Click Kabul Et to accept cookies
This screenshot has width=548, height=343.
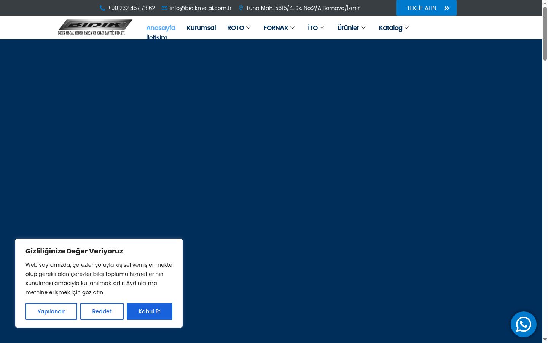coord(150,311)
